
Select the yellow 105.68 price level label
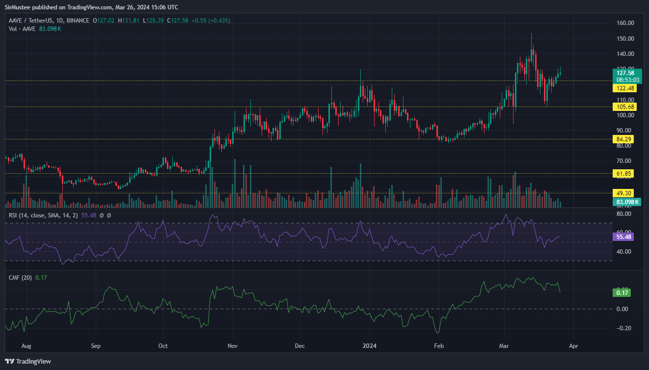[624, 106]
